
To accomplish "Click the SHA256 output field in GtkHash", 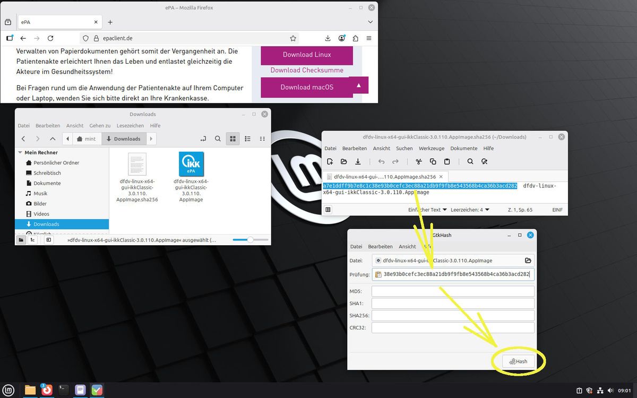I will point(453,316).
